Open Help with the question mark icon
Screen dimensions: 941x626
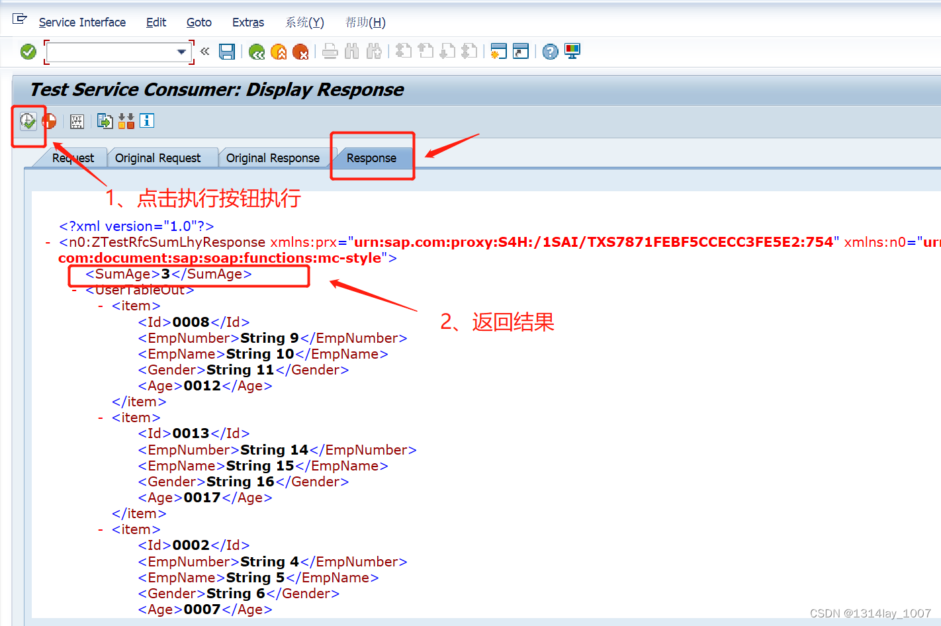pyautogui.click(x=550, y=52)
